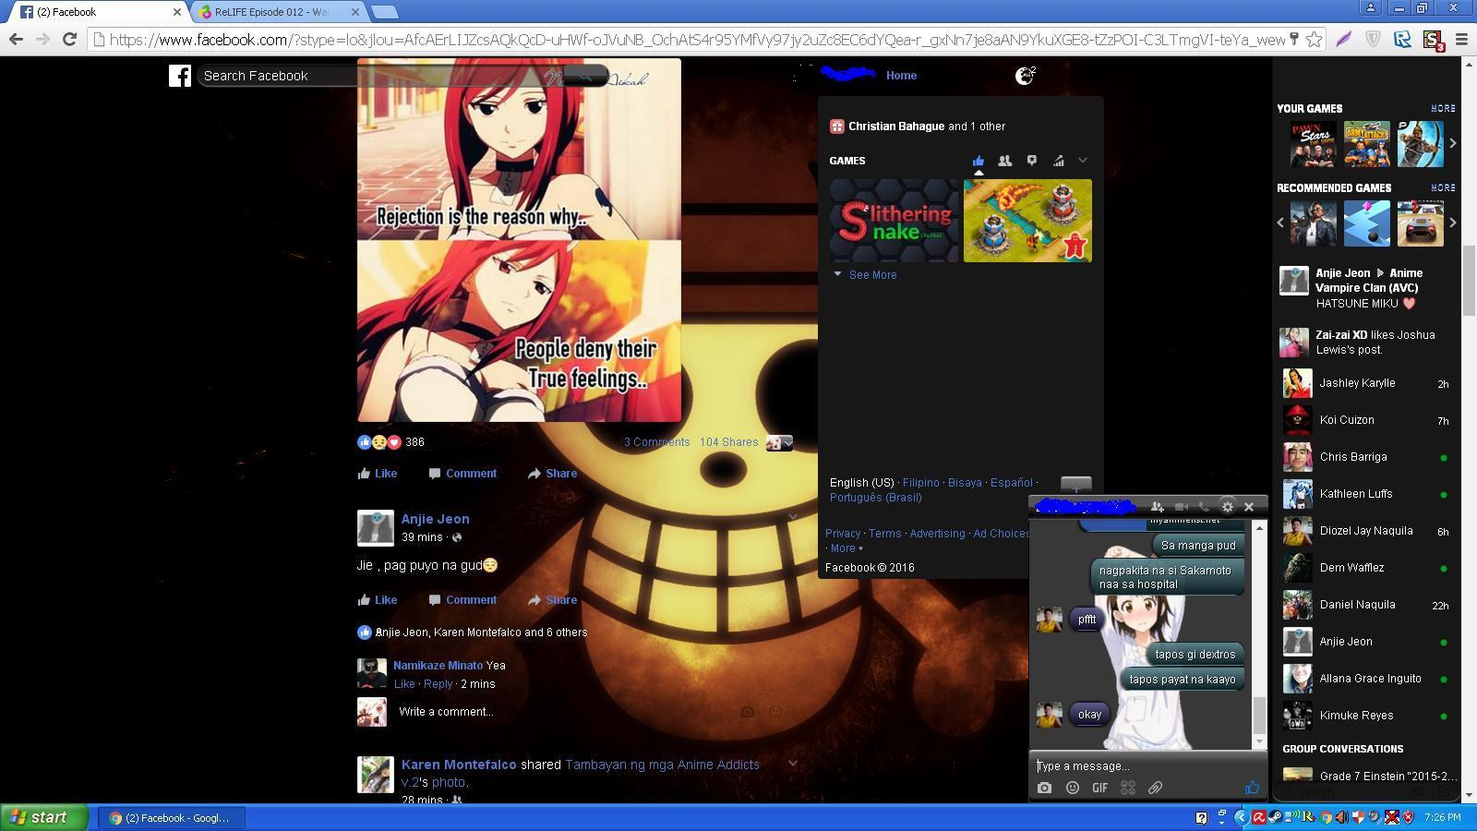Show next Your Games arrow
The width and height of the screenshot is (1477, 831).
(x=1453, y=143)
